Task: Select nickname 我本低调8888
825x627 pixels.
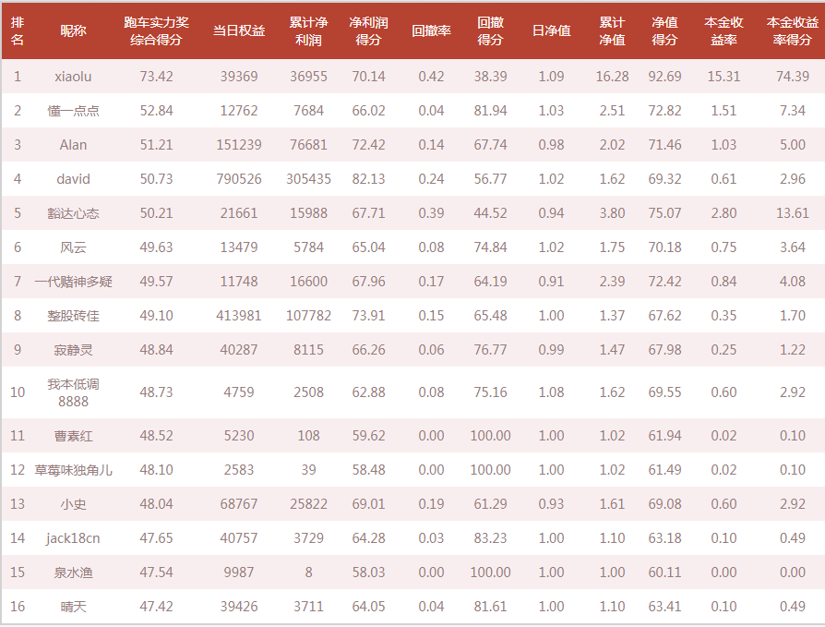Action: tap(73, 392)
